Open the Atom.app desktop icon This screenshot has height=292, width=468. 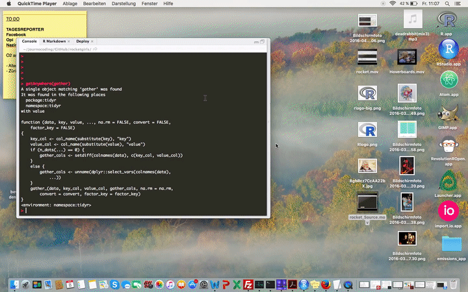pyautogui.click(x=448, y=80)
